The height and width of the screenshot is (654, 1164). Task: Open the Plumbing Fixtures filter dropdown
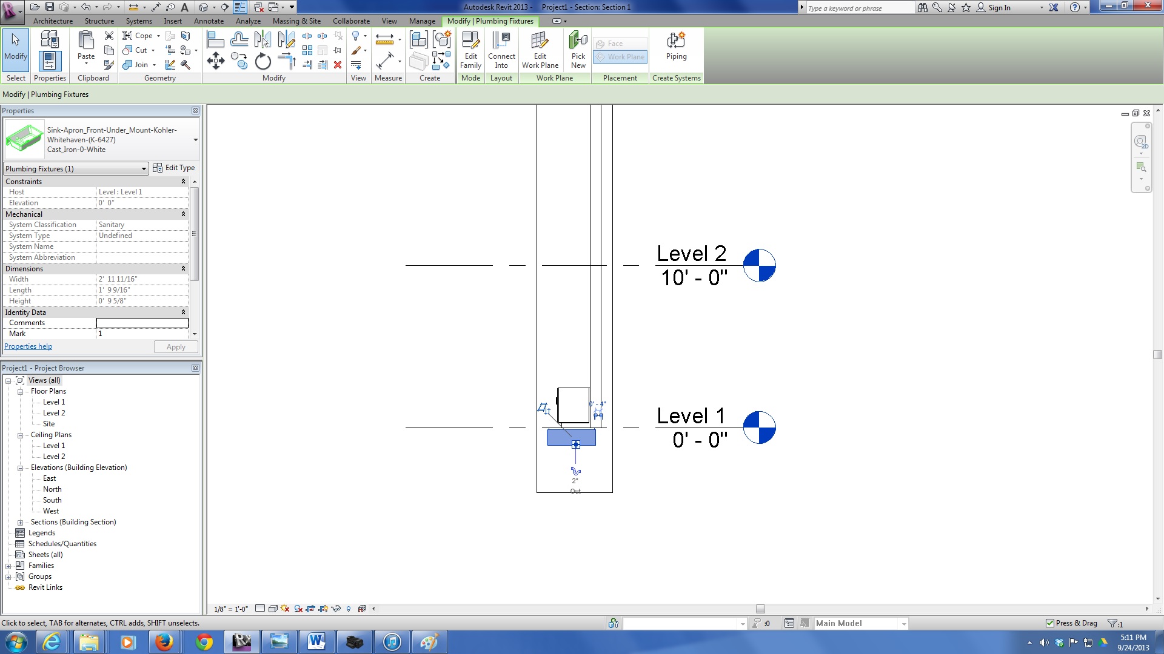(144, 169)
